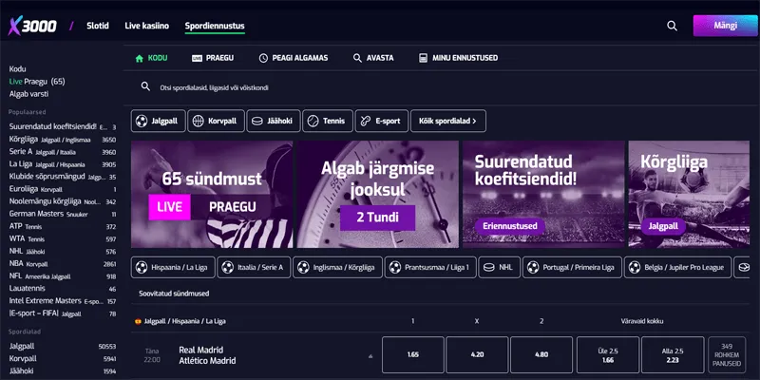Open MINU ENNUSTUSED bet slip tab
This screenshot has height=380, width=760.
pyautogui.click(x=458, y=58)
